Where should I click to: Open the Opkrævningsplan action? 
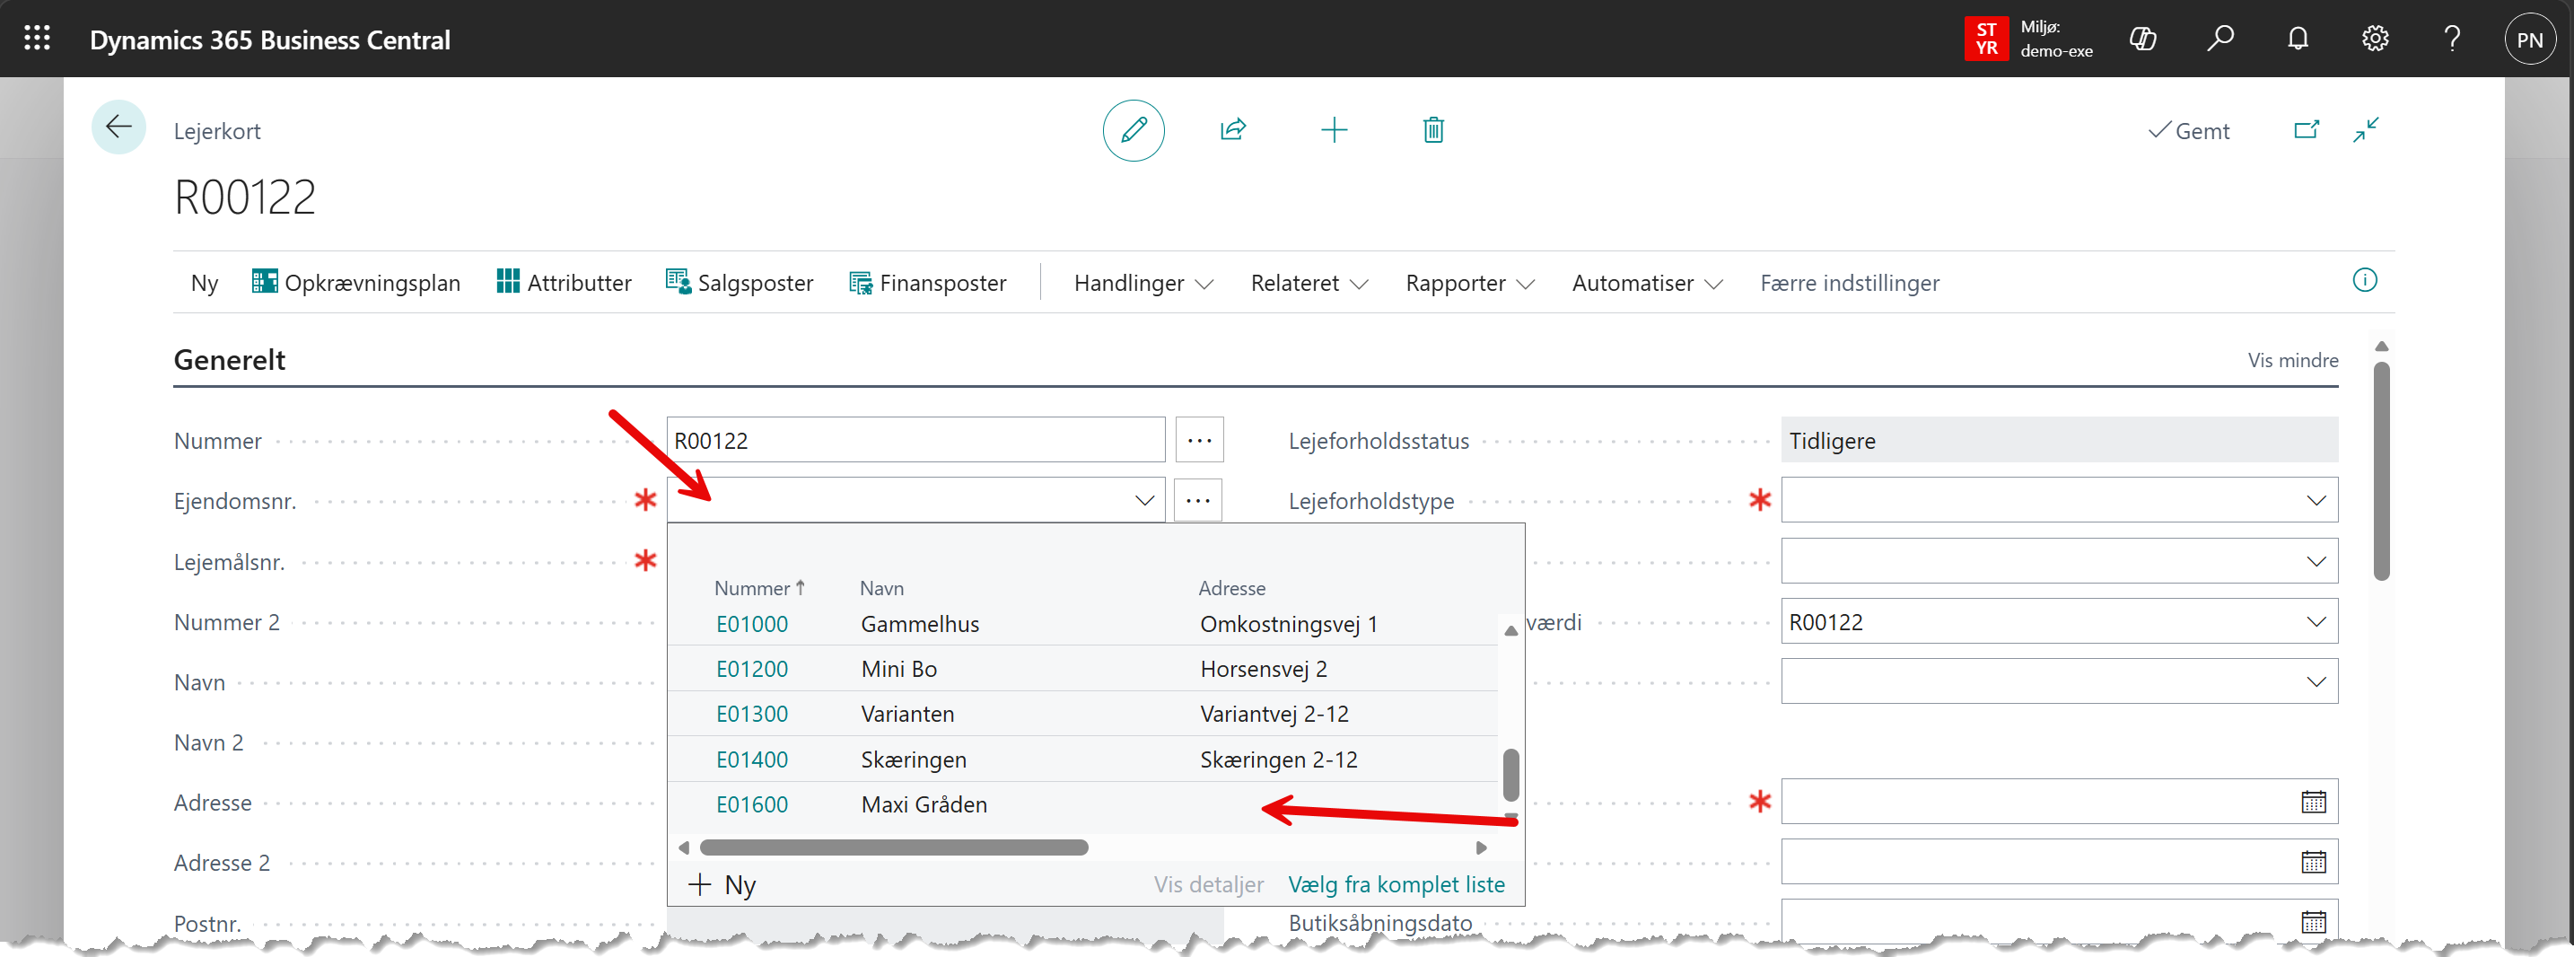[355, 283]
